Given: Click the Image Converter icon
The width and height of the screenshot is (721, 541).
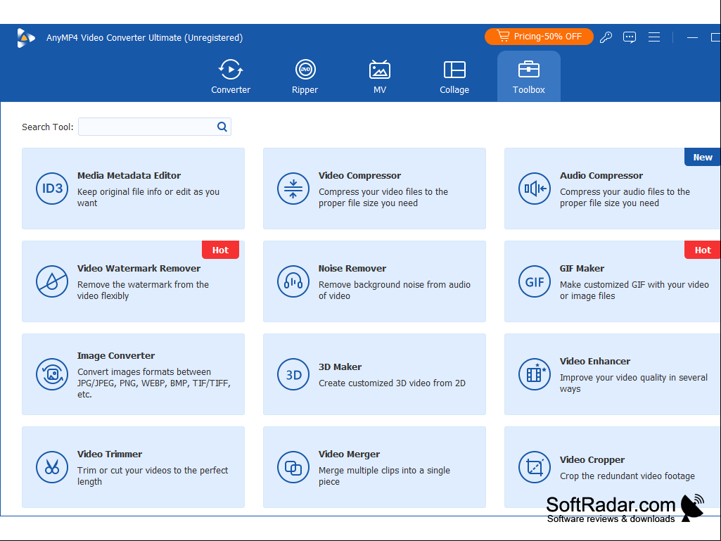Looking at the screenshot, I should (x=52, y=374).
